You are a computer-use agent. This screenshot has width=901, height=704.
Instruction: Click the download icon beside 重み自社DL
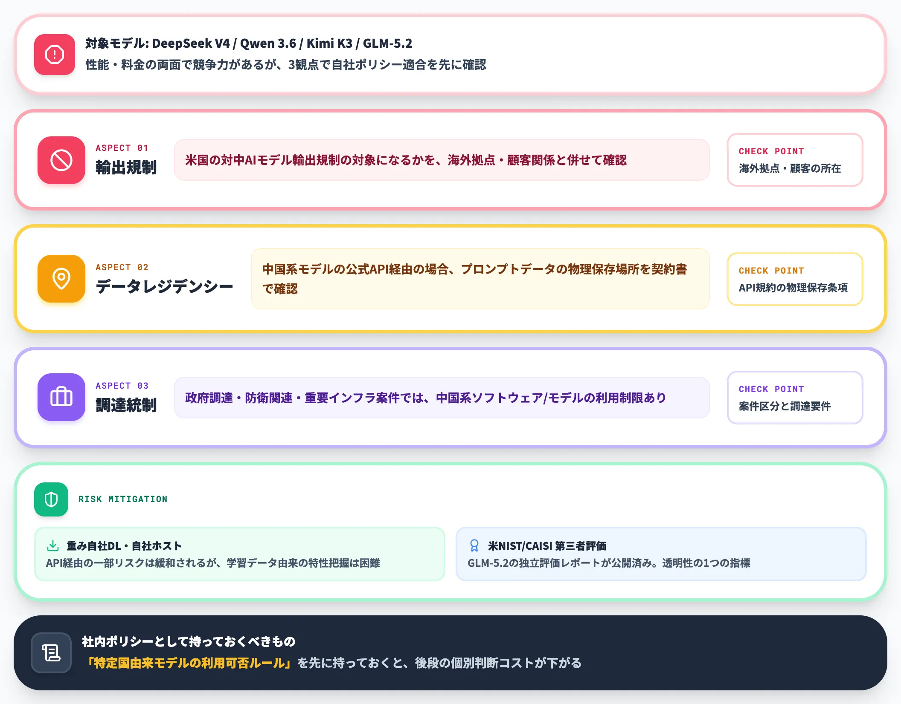click(52, 545)
